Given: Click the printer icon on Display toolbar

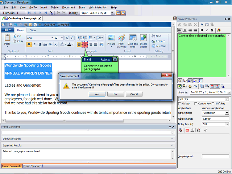Looking at the screenshot, I should [x=123, y=13].
